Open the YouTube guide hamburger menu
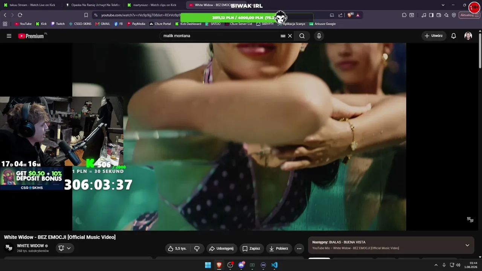482x271 pixels. 9,36
